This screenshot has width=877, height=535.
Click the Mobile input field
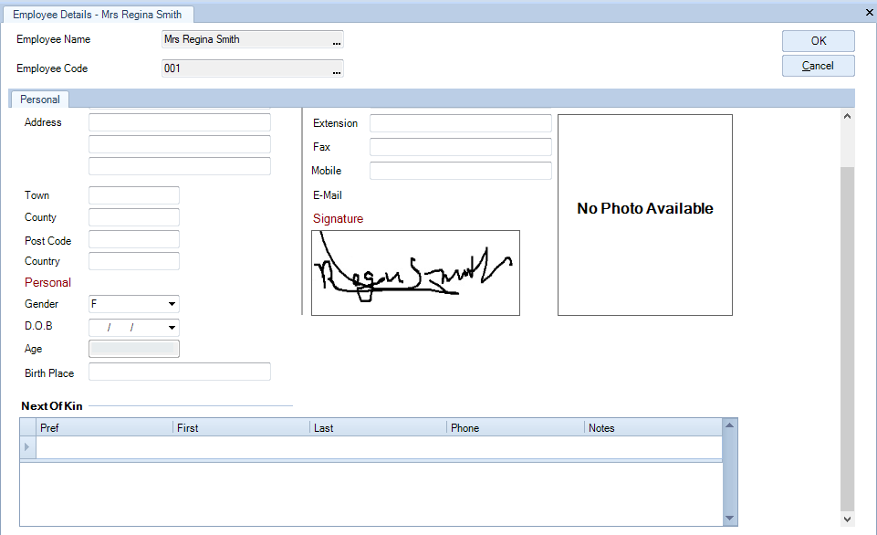[x=461, y=171]
